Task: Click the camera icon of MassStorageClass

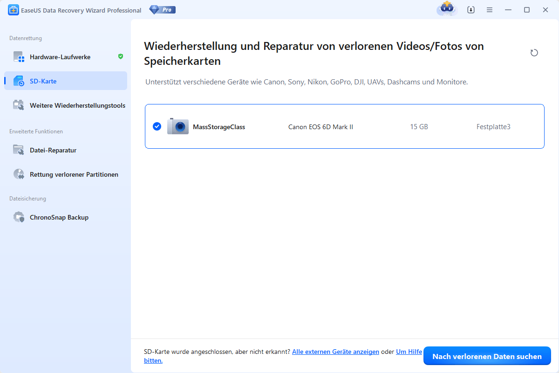Action: click(178, 126)
